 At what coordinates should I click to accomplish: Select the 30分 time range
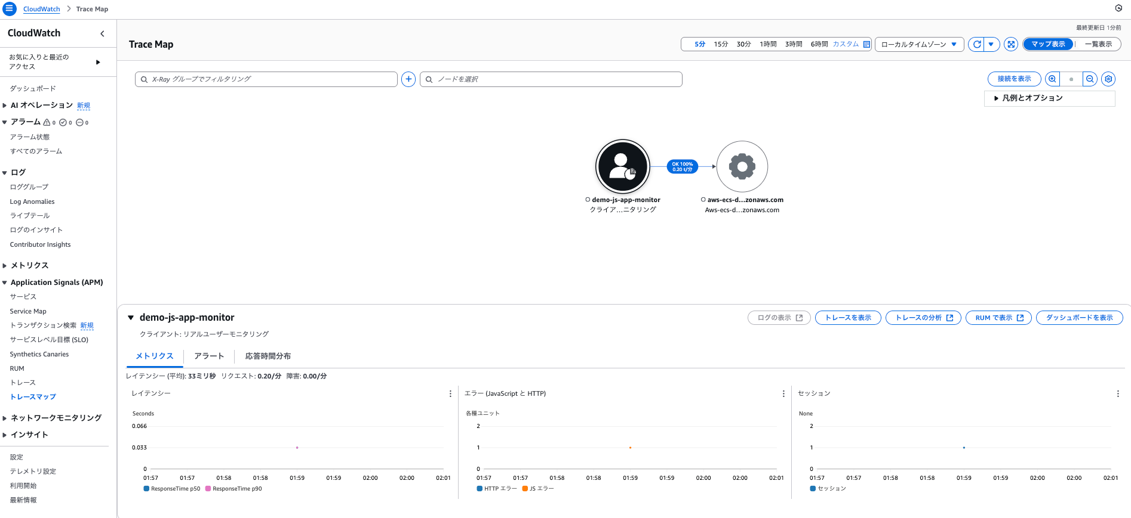tap(743, 44)
